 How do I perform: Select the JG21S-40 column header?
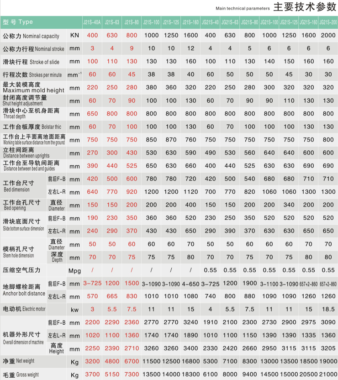pyautogui.click(x=210, y=22)
